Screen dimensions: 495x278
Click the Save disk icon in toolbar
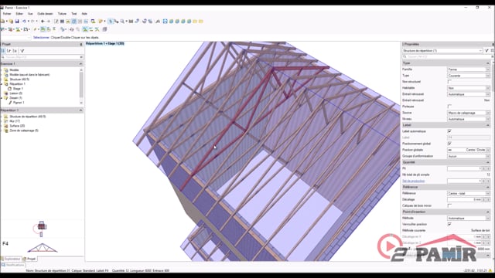tap(17, 22)
